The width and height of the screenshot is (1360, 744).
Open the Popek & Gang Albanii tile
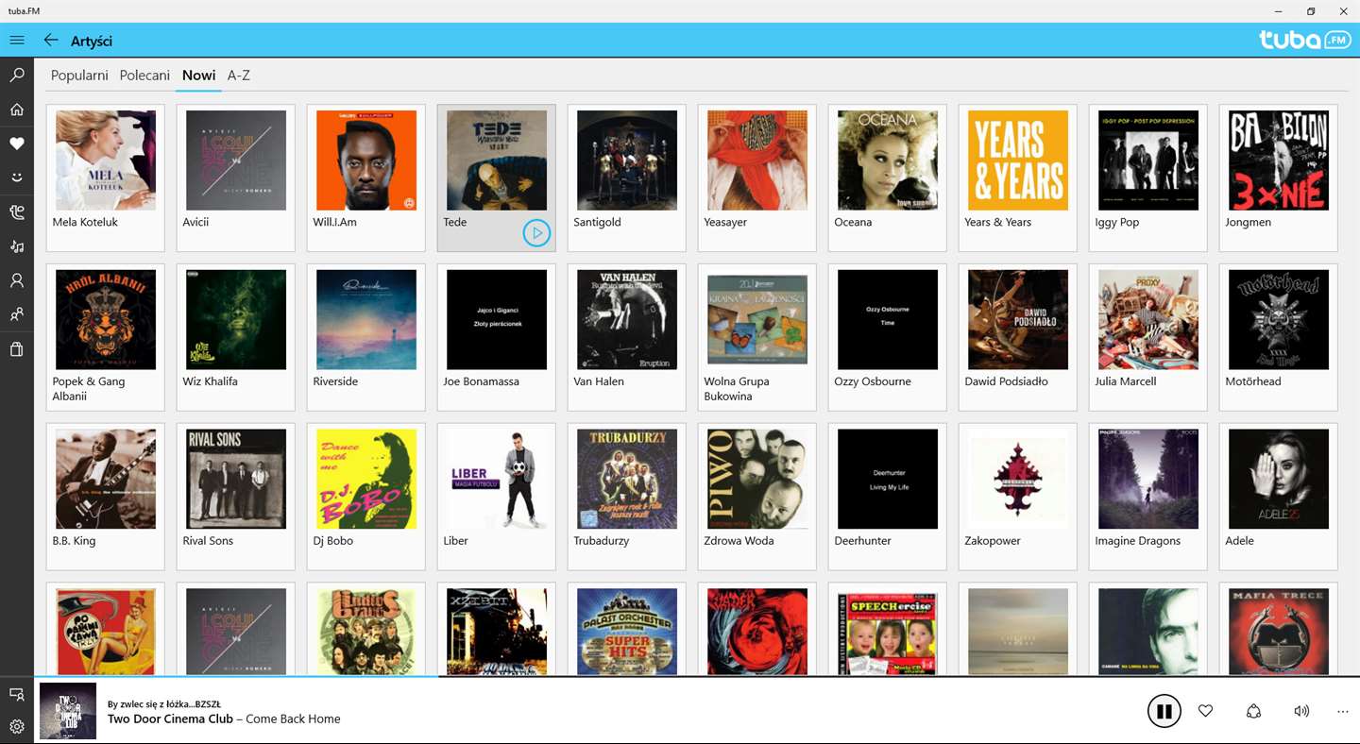click(x=106, y=337)
